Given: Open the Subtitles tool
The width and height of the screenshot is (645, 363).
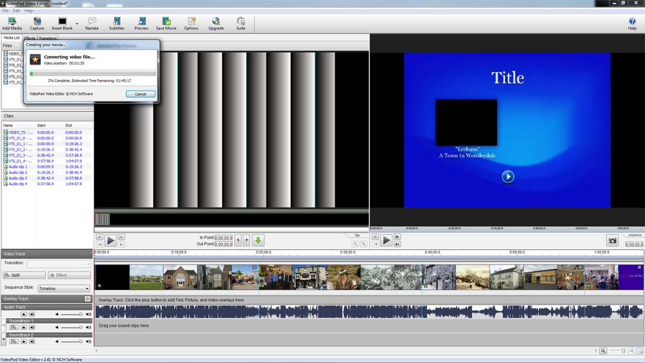Looking at the screenshot, I should pos(116,23).
